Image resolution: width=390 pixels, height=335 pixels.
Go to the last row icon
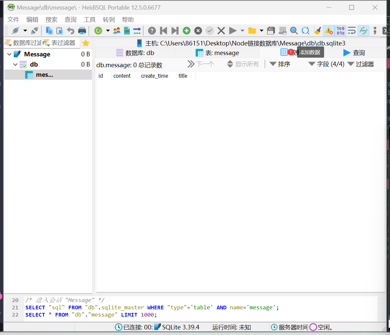point(175,31)
